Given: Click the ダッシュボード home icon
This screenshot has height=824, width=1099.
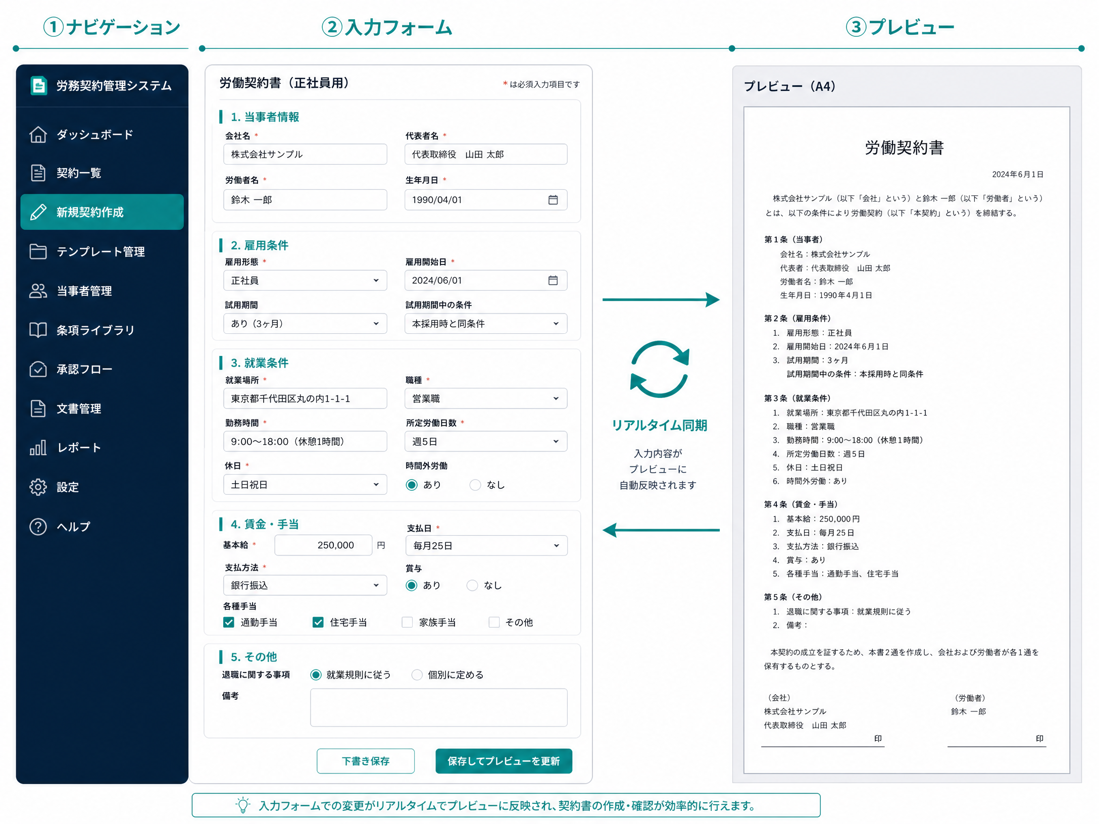Looking at the screenshot, I should click(x=38, y=134).
